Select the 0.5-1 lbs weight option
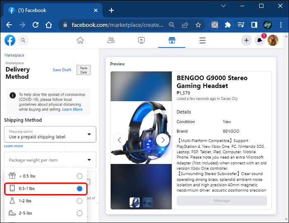Screen dimensions: 289x223 [x=80, y=189]
